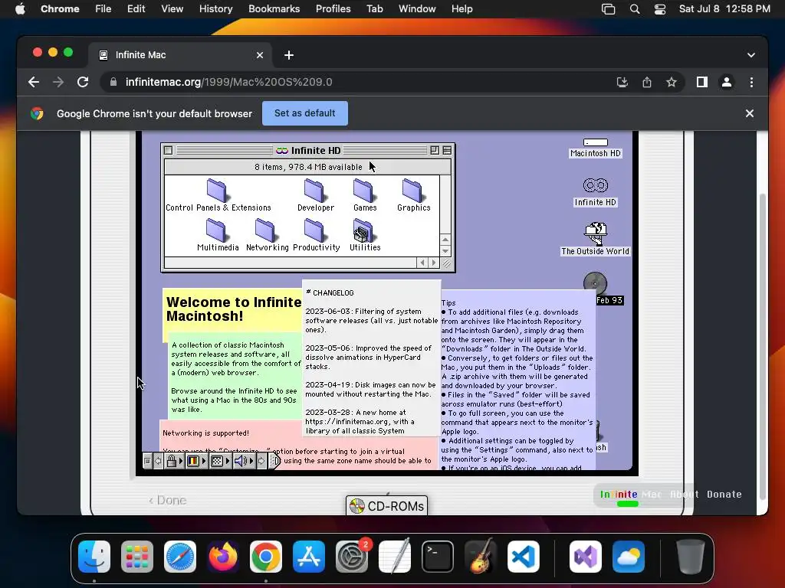The image size is (785, 588).
Task: Click the Control Strip close box at its start
Action: coord(147,460)
